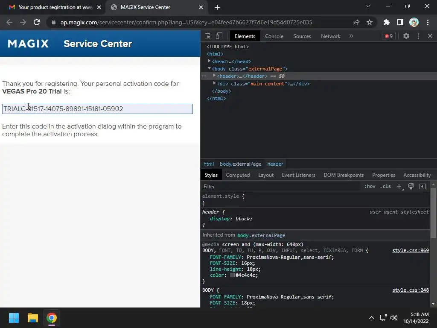Switch to the Console tab
This screenshot has width=437, height=328.
tap(274, 36)
